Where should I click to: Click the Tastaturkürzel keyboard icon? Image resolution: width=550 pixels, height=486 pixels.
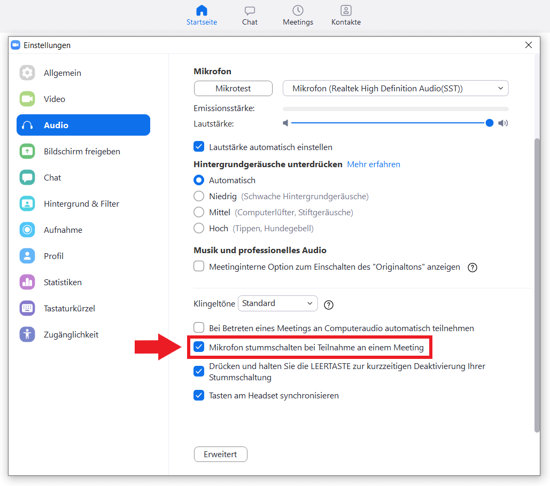click(x=27, y=308)
